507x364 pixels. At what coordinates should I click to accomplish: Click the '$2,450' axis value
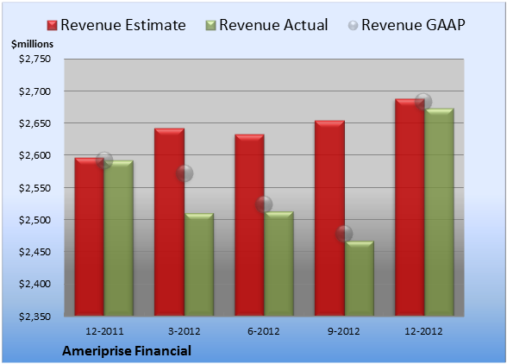pyautogui.click(x=34, y=252)
